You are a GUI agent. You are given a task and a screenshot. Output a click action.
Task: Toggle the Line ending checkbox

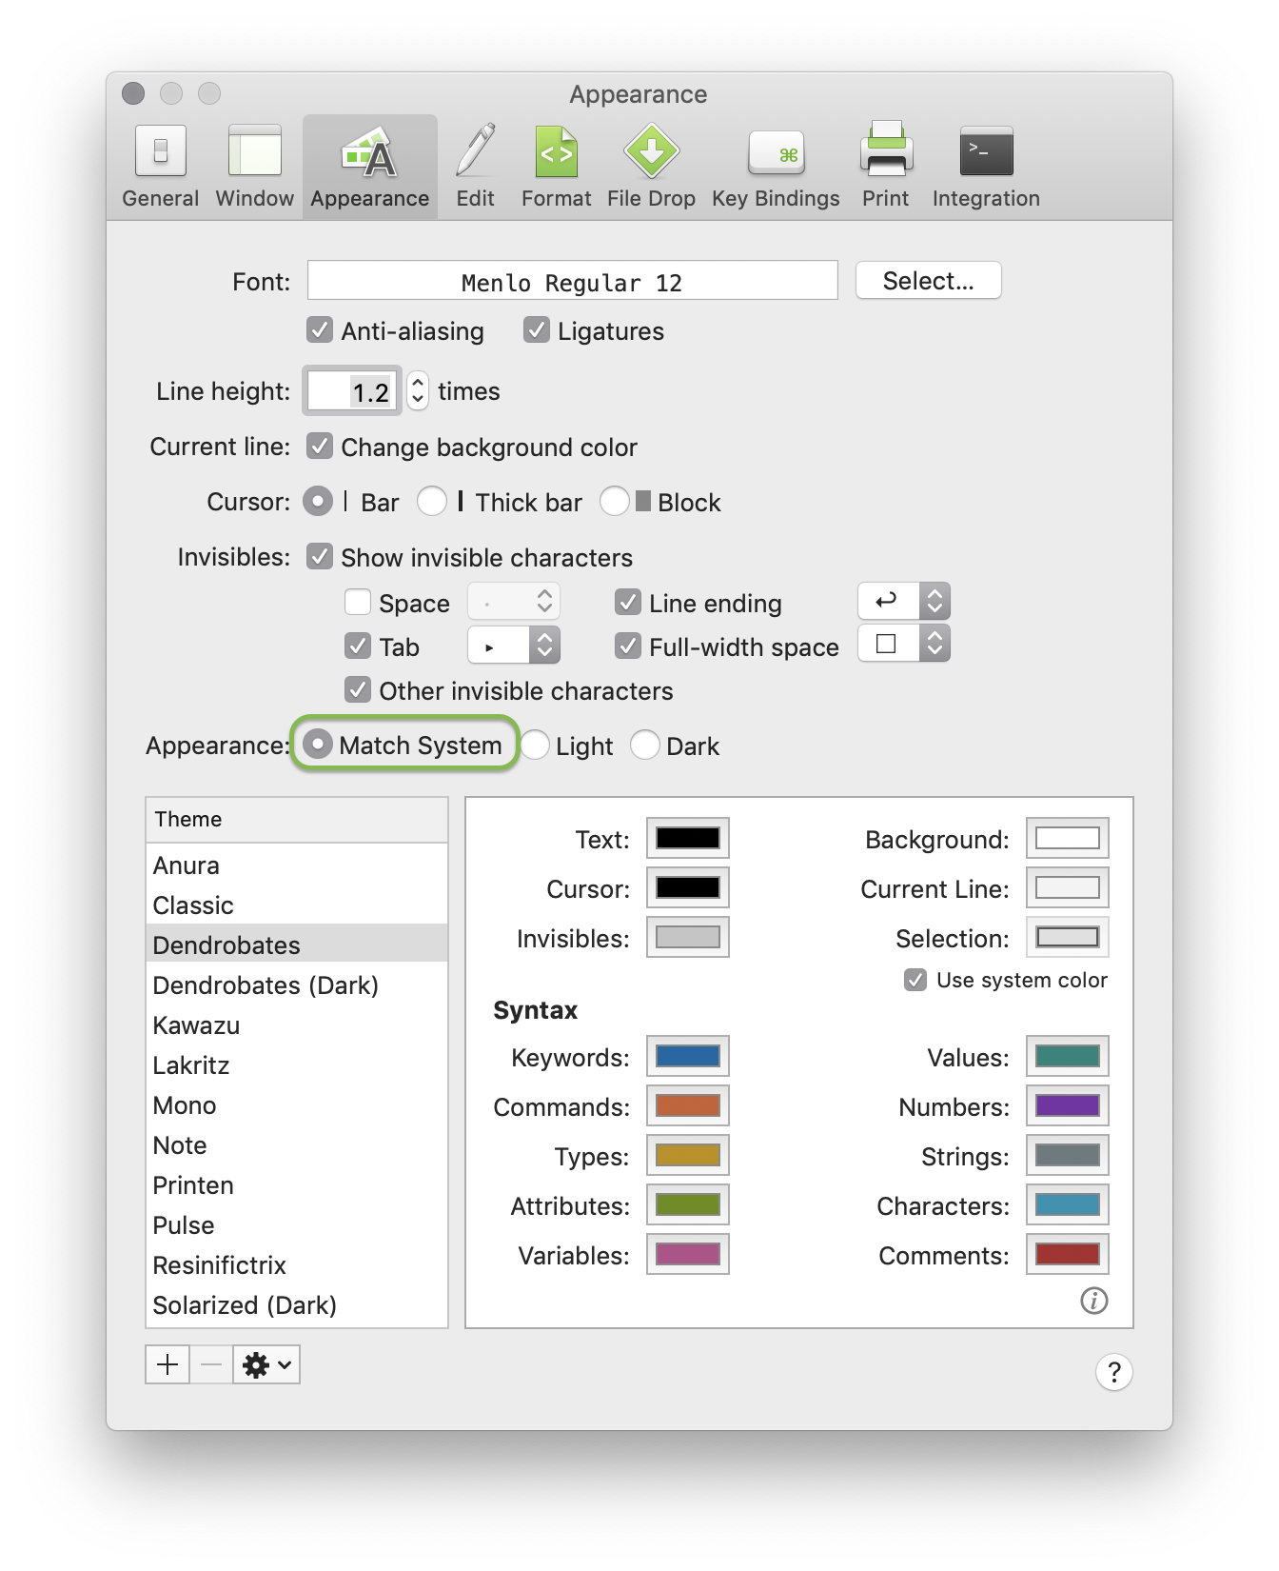point(628,603)
